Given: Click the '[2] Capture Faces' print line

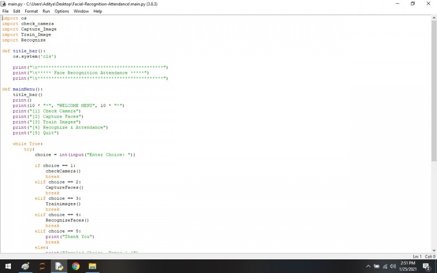Looking at the screenshot, I should point(48,116).
